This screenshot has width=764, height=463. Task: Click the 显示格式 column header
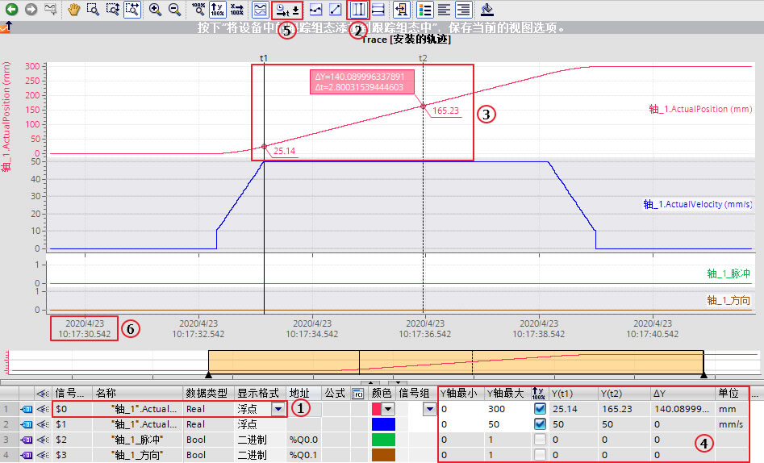pos(258,393)
